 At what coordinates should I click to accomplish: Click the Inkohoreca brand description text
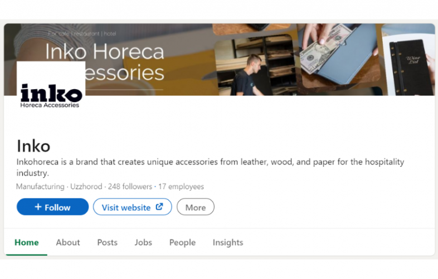pos(210,167)
